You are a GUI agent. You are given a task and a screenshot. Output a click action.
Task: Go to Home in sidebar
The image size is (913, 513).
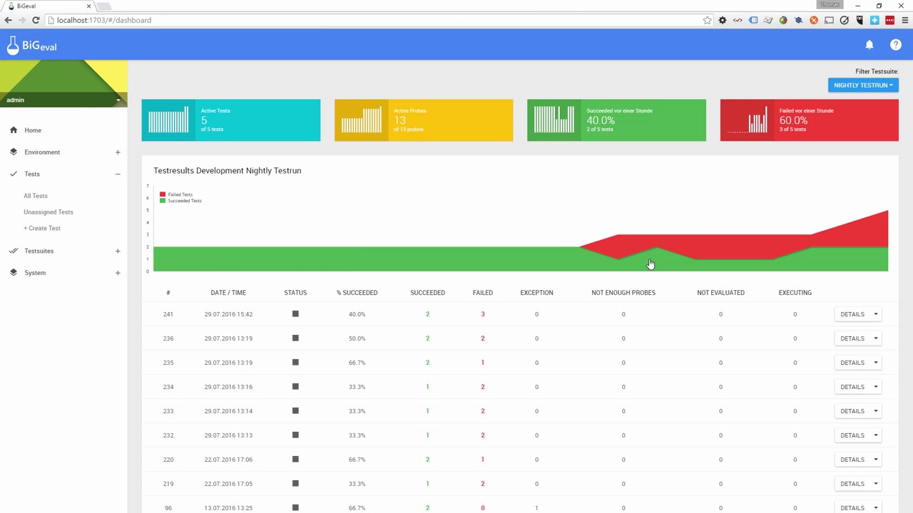point(33,130)
